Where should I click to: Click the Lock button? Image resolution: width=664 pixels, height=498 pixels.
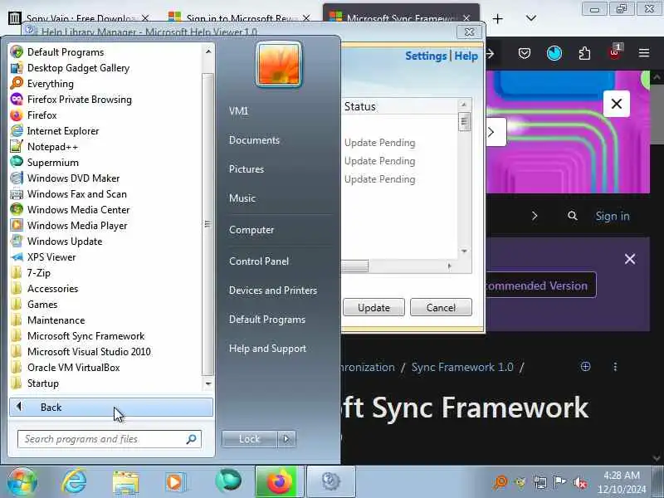click(250, 439)
